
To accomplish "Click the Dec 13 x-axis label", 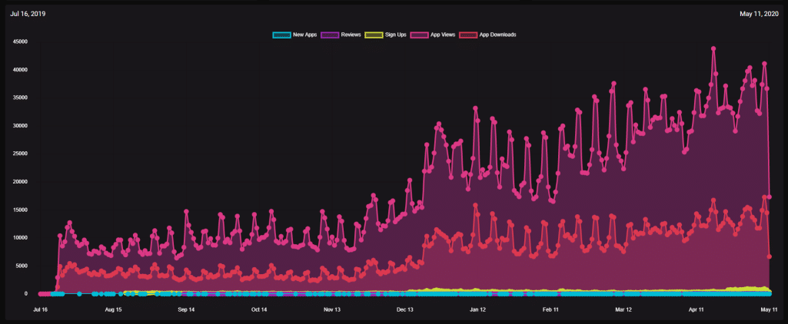I will point(405,309).
